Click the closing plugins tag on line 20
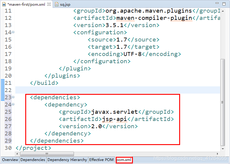 tap(62, 76)
